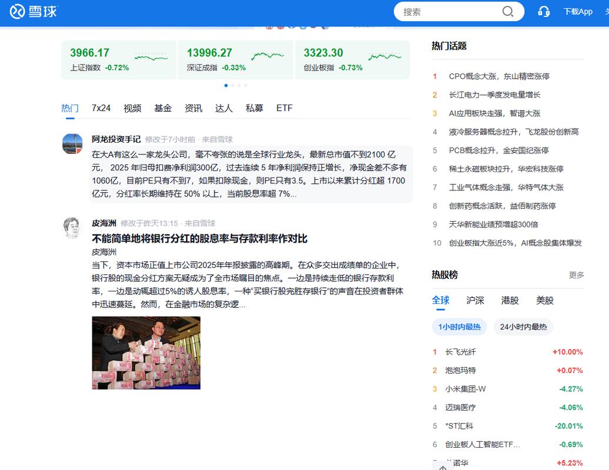This screenshot has height=470, width=609.
Task: Click the Xueqiu snowball logo
Action: pyautogui.click(x=34, y=12)
